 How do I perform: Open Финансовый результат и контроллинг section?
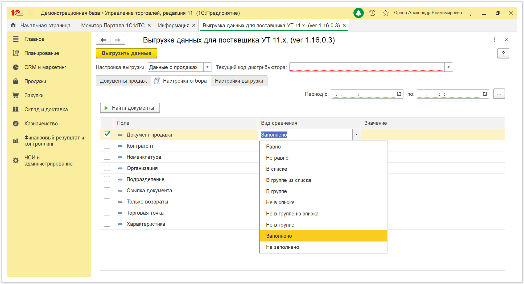coord(54,141)
